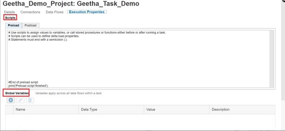Click the print Preload script finished line
The width and height of the screenshot is (285, 131).
(x=28, y=86)
